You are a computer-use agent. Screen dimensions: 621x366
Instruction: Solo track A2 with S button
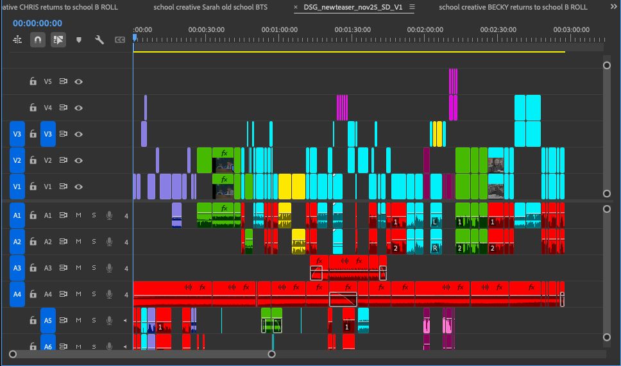click(94, 242)
